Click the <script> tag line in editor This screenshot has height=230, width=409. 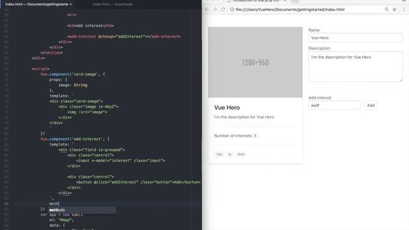(x=40, y=69)
